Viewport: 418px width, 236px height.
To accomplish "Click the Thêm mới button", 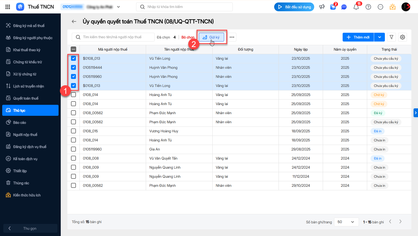I will tap(358, 37).
